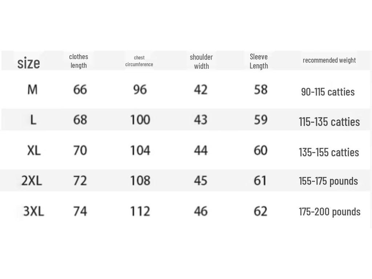The width and height of the screenshot is (372, 279).
Task: Select the XL size row label
Action: [x=34, y=150]
